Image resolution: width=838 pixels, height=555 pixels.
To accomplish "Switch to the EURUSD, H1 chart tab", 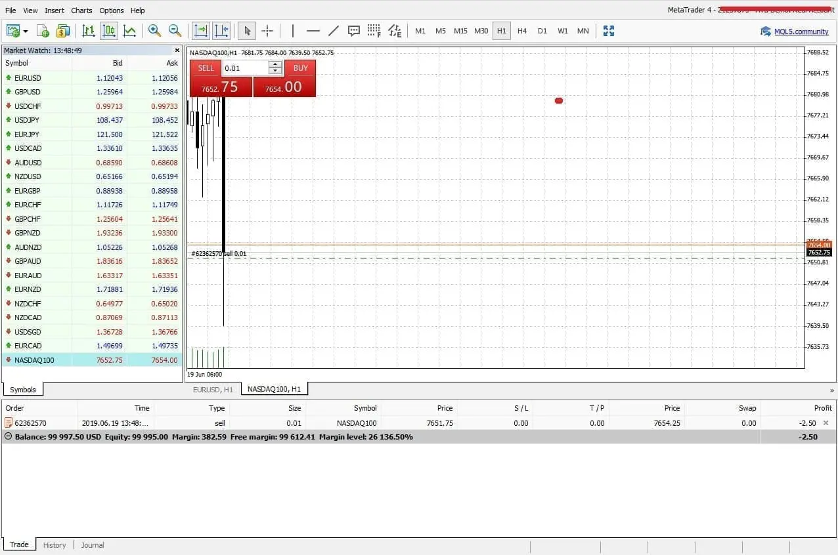I will 213,389.
